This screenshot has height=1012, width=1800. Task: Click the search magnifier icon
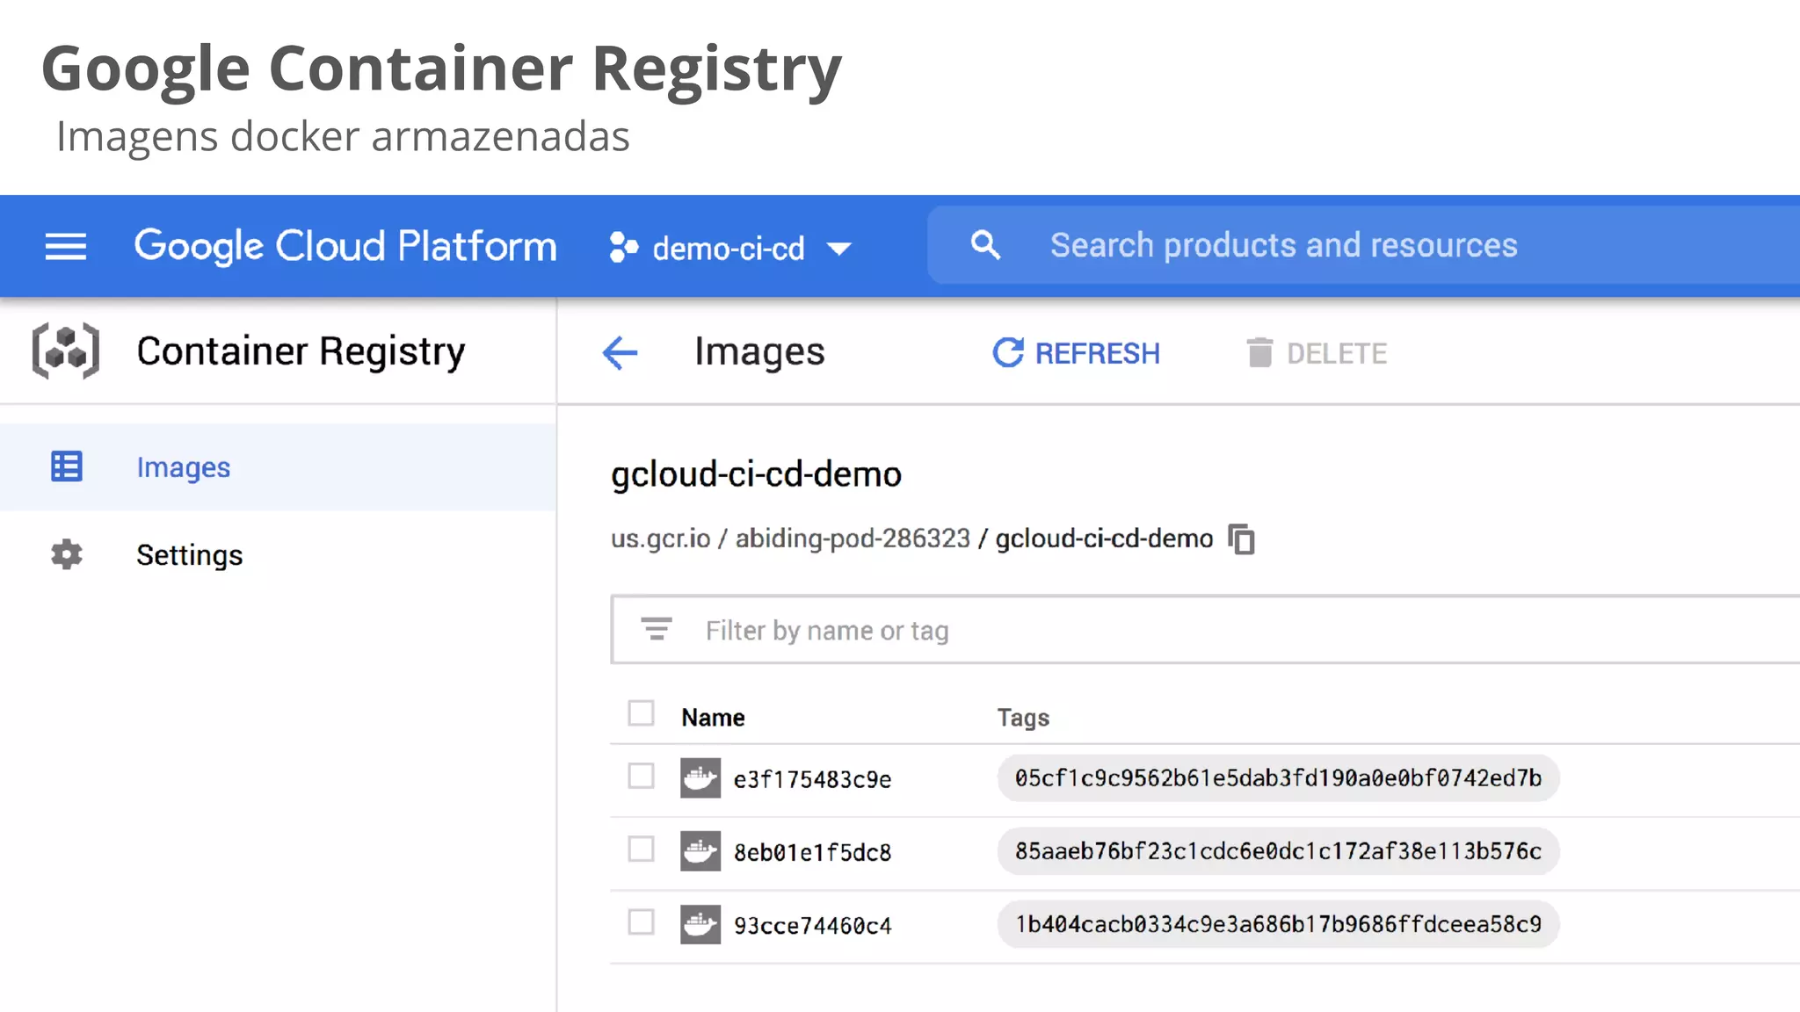coord(985,245)
